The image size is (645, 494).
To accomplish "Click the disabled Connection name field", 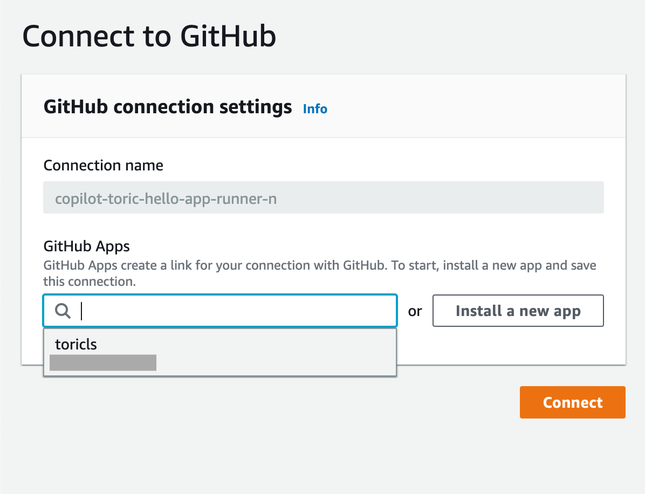I will click(x=324, y=197).
